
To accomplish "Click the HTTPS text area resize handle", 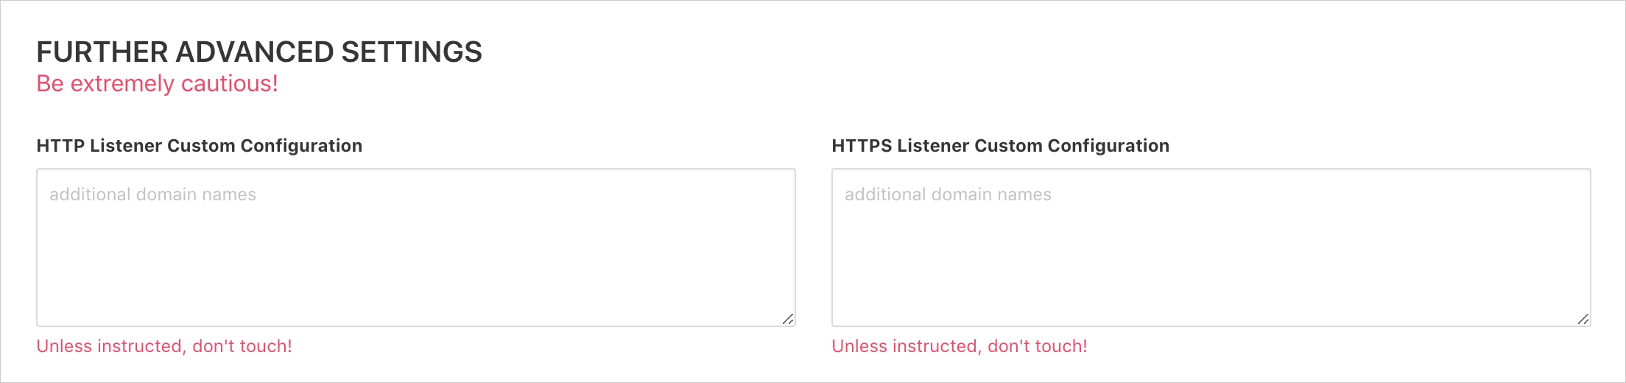I will (1583, 319).
